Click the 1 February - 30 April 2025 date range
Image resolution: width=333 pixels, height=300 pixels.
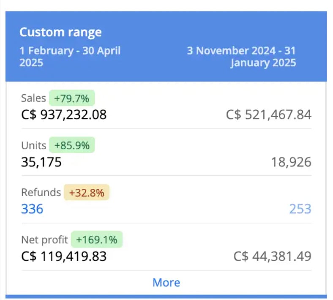pos(70,57)
